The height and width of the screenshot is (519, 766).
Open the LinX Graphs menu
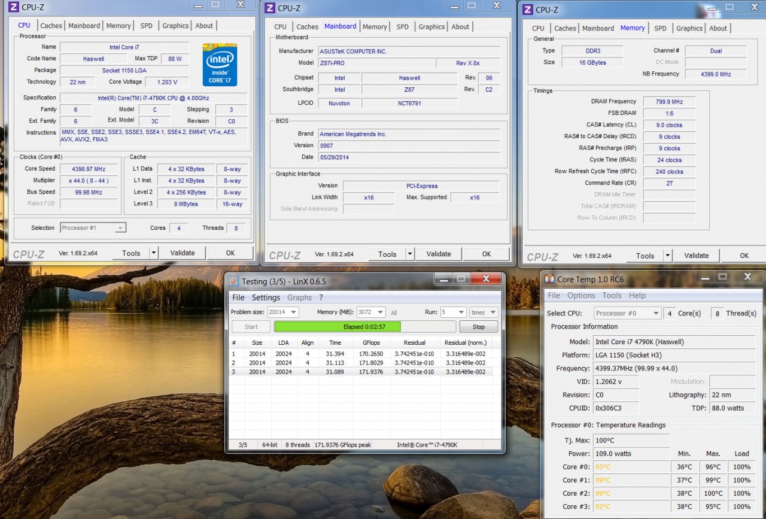(300, 298)
